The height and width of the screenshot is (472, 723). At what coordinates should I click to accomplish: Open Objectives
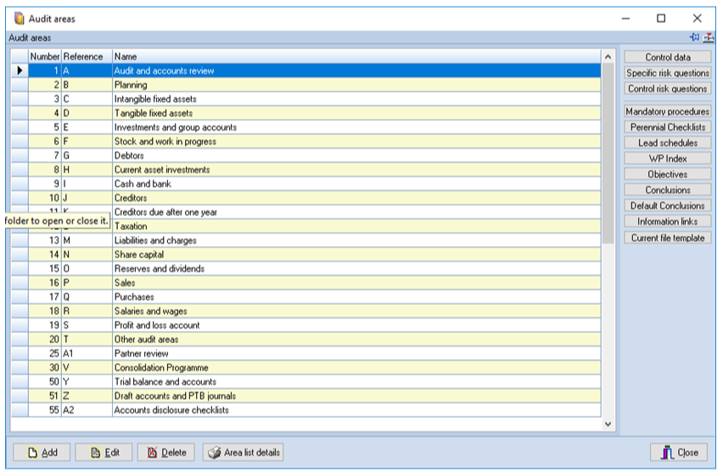[x=668, y=174]
